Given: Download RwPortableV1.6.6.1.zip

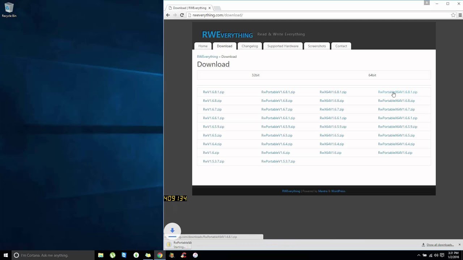Looking at the screenshot, I should click(x=278, y=118).
